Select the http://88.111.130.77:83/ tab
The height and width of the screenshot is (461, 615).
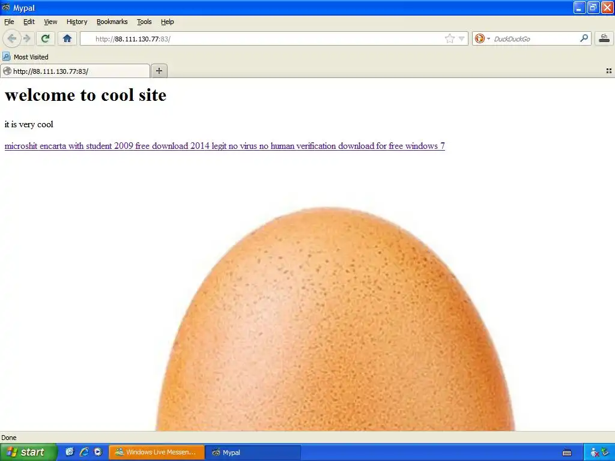click(75, 71)
